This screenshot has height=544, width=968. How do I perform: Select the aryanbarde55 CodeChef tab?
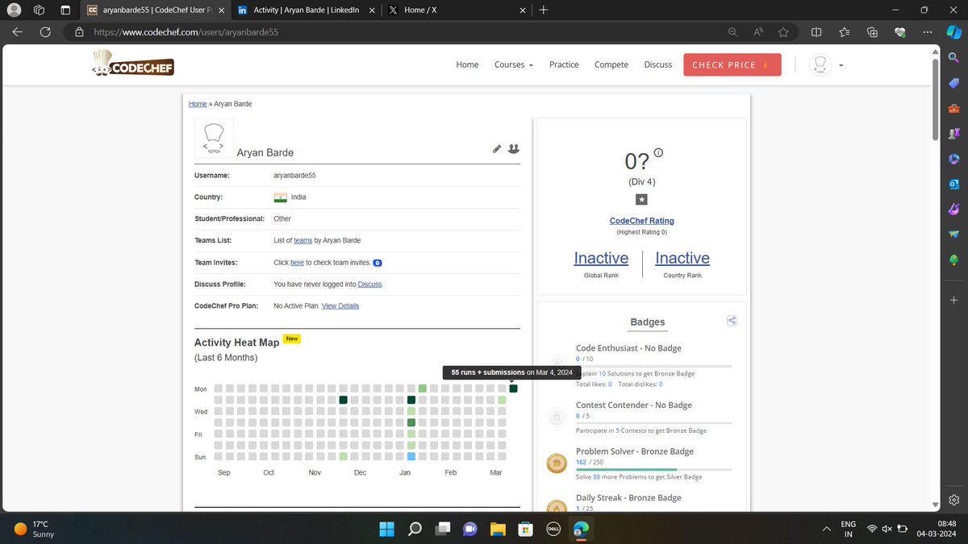click(154, 10)
